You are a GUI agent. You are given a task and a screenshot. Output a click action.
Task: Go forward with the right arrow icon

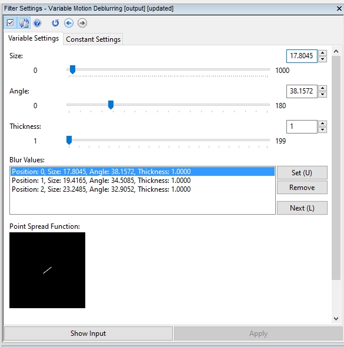pos(82,23)
